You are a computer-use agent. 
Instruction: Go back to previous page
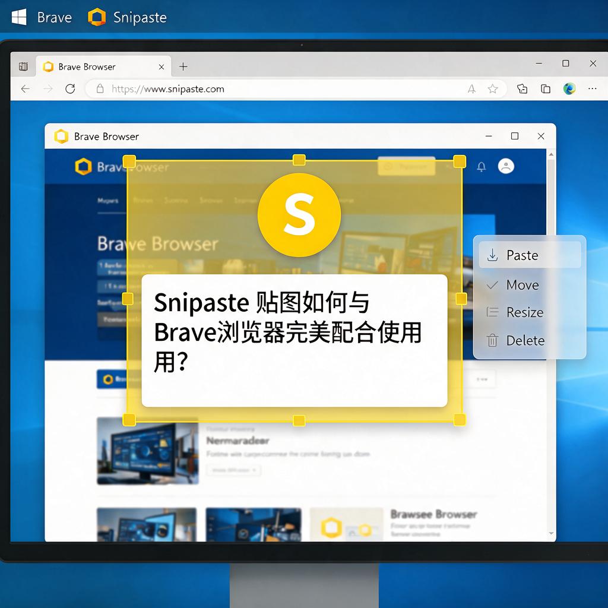coord(25,89)
